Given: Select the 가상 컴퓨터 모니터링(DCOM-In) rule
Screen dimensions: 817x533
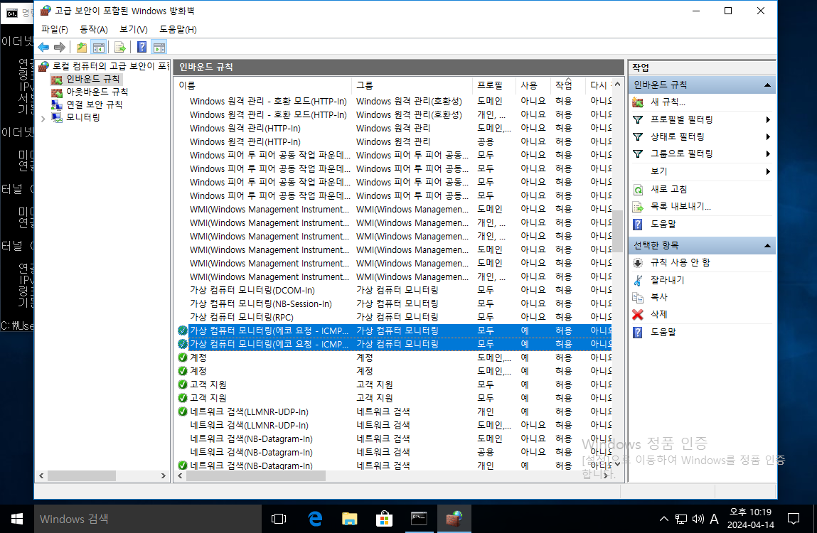Looking at the screenshot, I should (x=394, y=290).
